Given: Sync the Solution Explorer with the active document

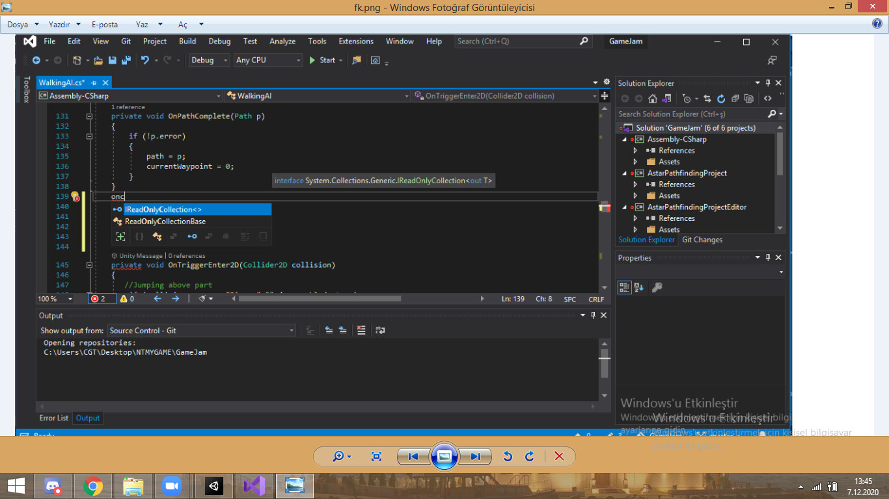Looking at the screenshot, I should point(708,98).
